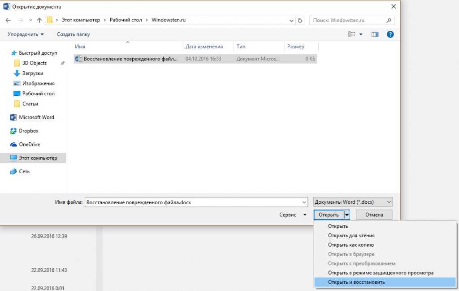The width and height of the screenshot is (459, 291).
Task: Open the file type filter dropdown
Action: pos(353,202)
